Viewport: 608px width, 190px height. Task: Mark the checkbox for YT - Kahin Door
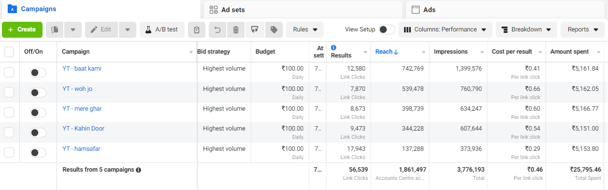click(9, 132)
